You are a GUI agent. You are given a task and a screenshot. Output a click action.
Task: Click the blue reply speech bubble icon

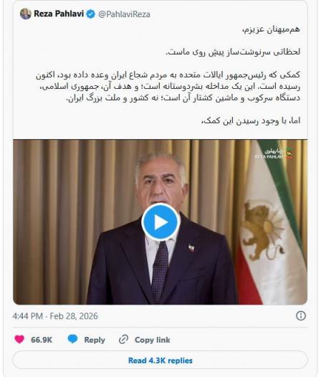(72, 339)
